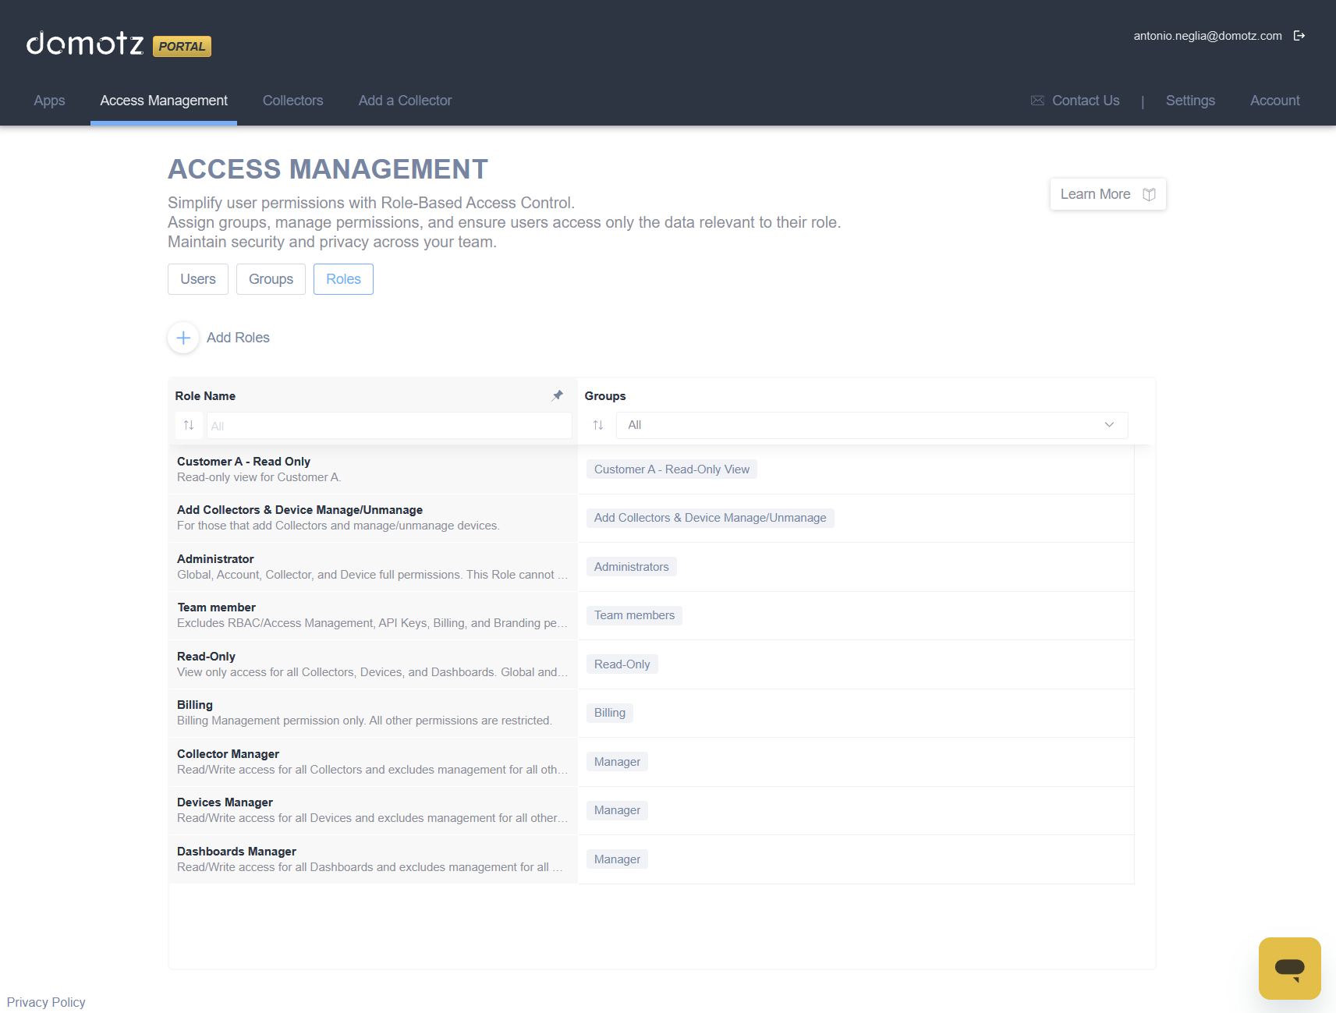
Task: Sort by Groups column sort arrows
Action: pos(598,425)
